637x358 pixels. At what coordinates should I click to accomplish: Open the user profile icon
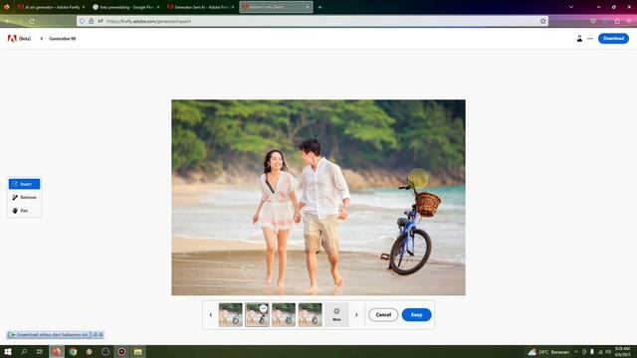(x=579, y=39)
